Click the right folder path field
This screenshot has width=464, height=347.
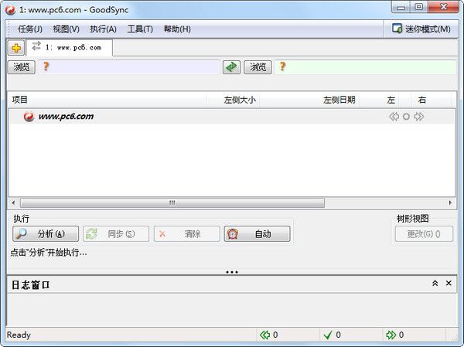point(366,67)
